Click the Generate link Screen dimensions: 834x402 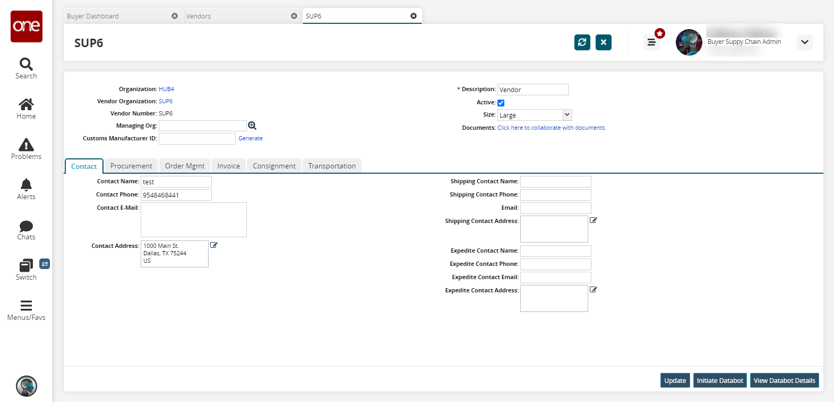tap(251, 138)
